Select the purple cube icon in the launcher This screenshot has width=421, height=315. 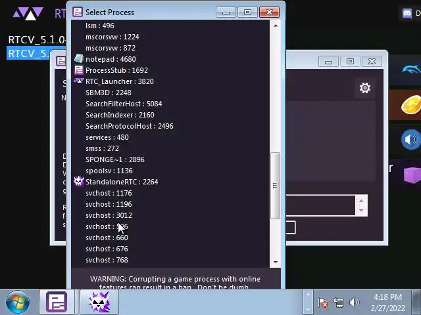[x=412, y=175]
